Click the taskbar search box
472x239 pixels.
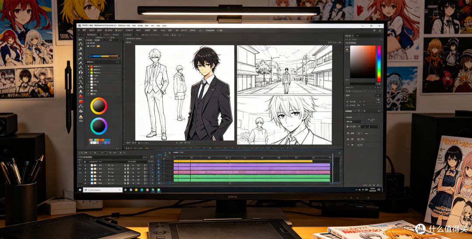click(103, 190)
